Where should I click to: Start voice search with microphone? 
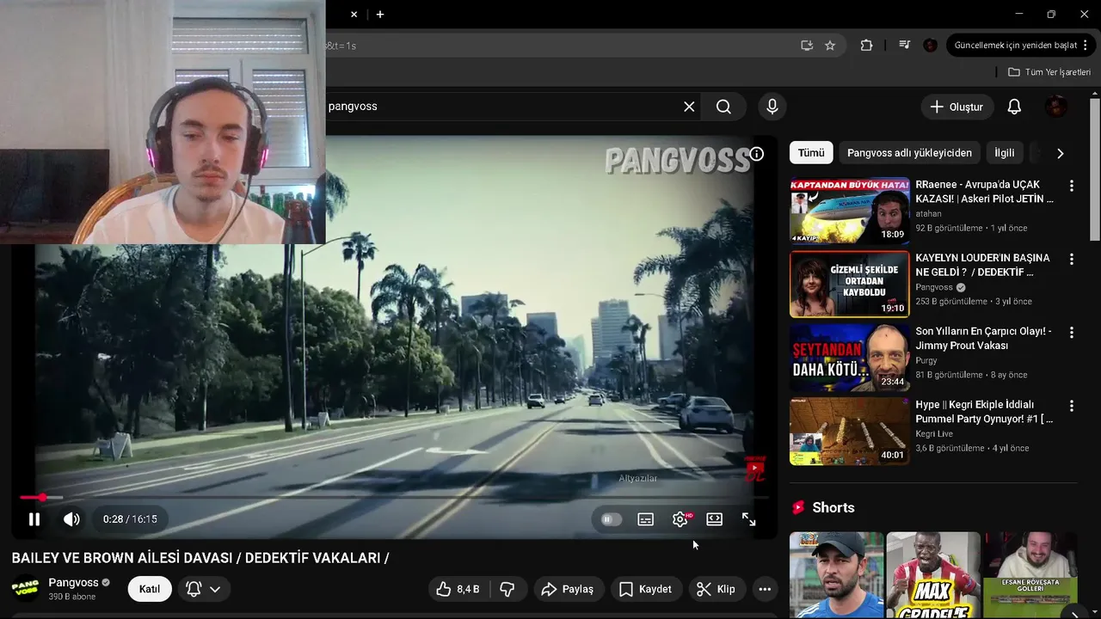point(772,107)
